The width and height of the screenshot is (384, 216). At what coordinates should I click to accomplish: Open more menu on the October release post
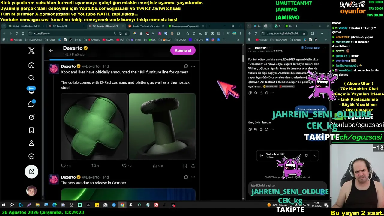coord(193,177)
